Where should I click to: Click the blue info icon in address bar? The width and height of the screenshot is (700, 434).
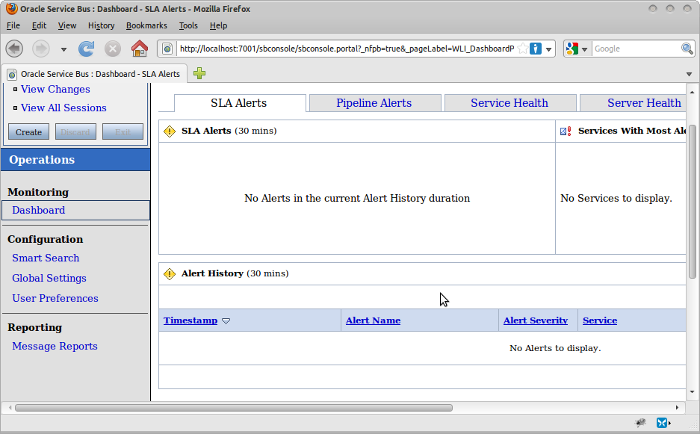(535, 49)
